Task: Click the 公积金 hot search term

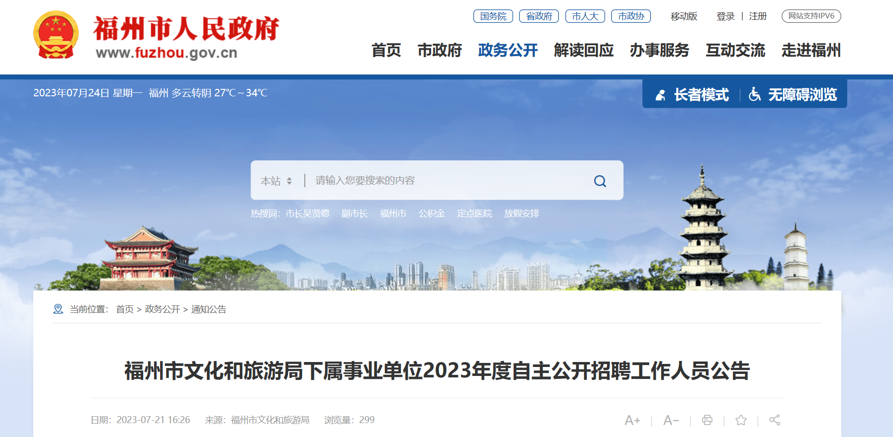Action: click(x=432, y=214)
